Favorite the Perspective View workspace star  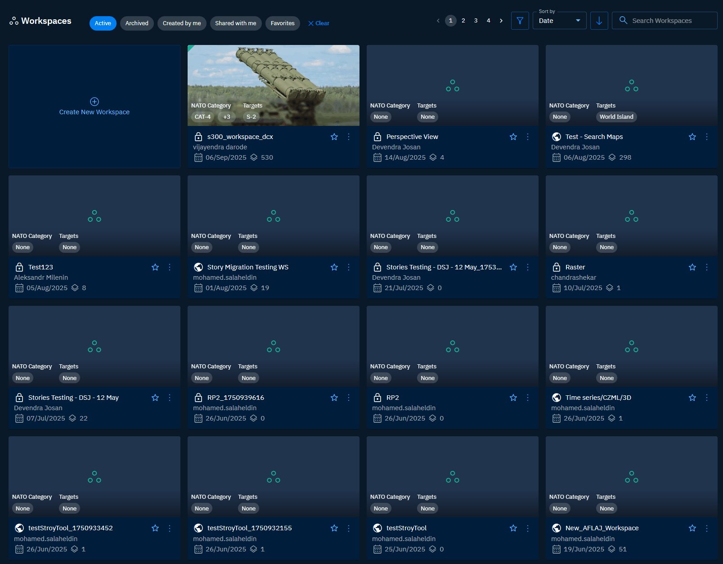pyautogui.click(x=513, y=137)
